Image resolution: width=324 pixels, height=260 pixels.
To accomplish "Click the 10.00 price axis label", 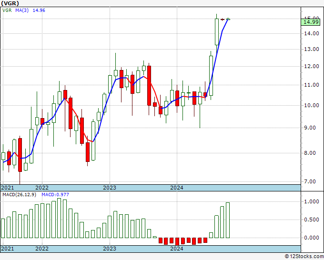I will 312,105.
